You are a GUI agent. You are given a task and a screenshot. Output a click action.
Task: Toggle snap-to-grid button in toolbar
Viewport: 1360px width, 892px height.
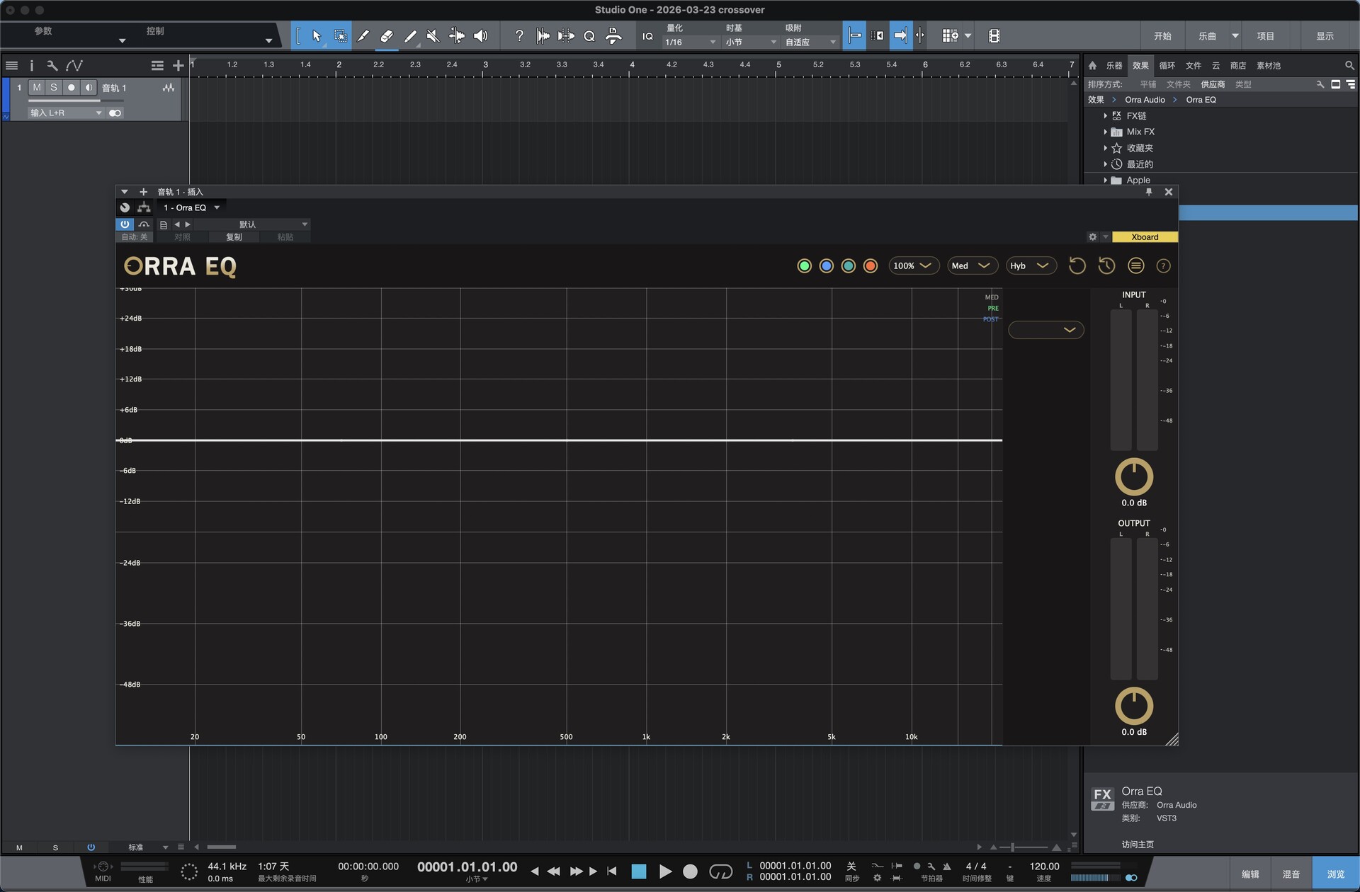pyautogui.click(x=854, y=36)
